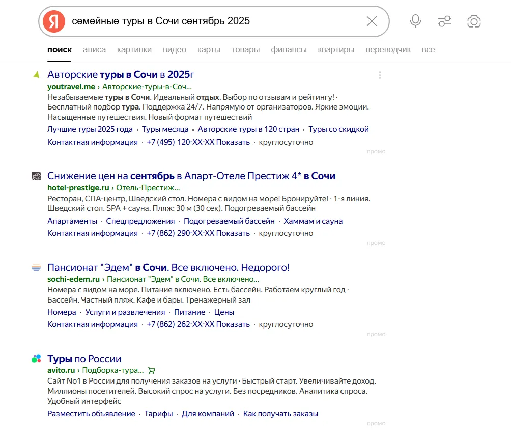Click the Avito colored dots favicon
511x436 pixels.
click(36, 359)
